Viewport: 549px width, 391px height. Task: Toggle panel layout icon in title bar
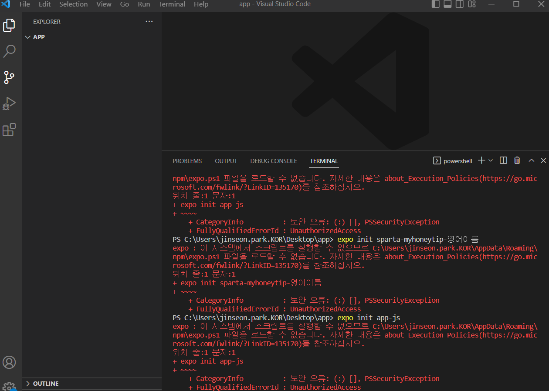tap(447, 4)
